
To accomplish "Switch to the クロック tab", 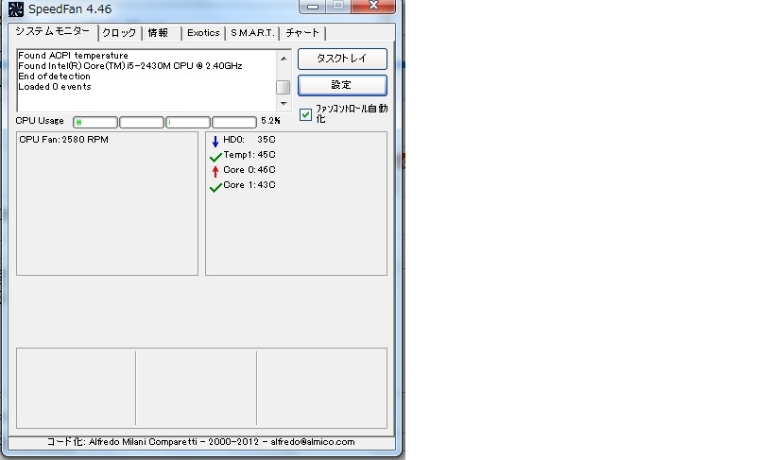I will click(119, 32).
